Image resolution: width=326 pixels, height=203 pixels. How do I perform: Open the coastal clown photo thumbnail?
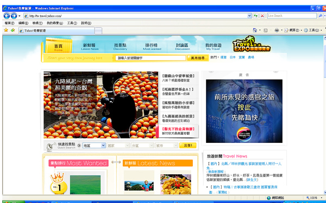click(x=139, y=186)
